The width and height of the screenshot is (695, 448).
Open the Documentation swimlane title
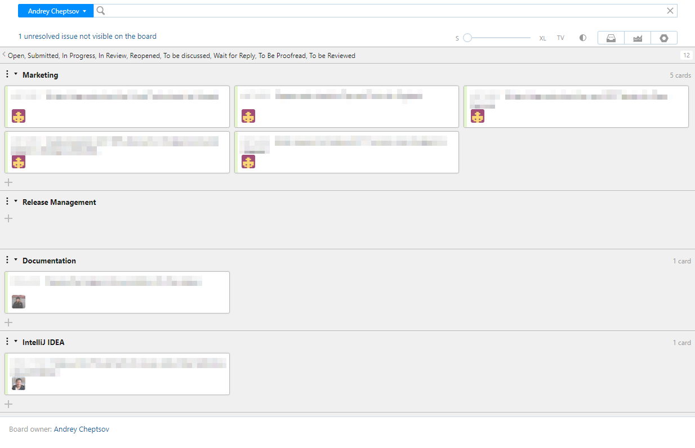(x=49, y=261)
